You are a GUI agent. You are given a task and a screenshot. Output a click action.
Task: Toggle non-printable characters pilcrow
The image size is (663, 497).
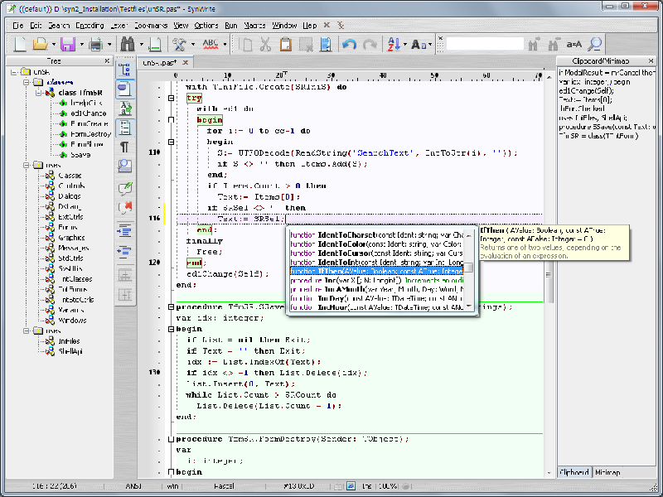(125, 147)
